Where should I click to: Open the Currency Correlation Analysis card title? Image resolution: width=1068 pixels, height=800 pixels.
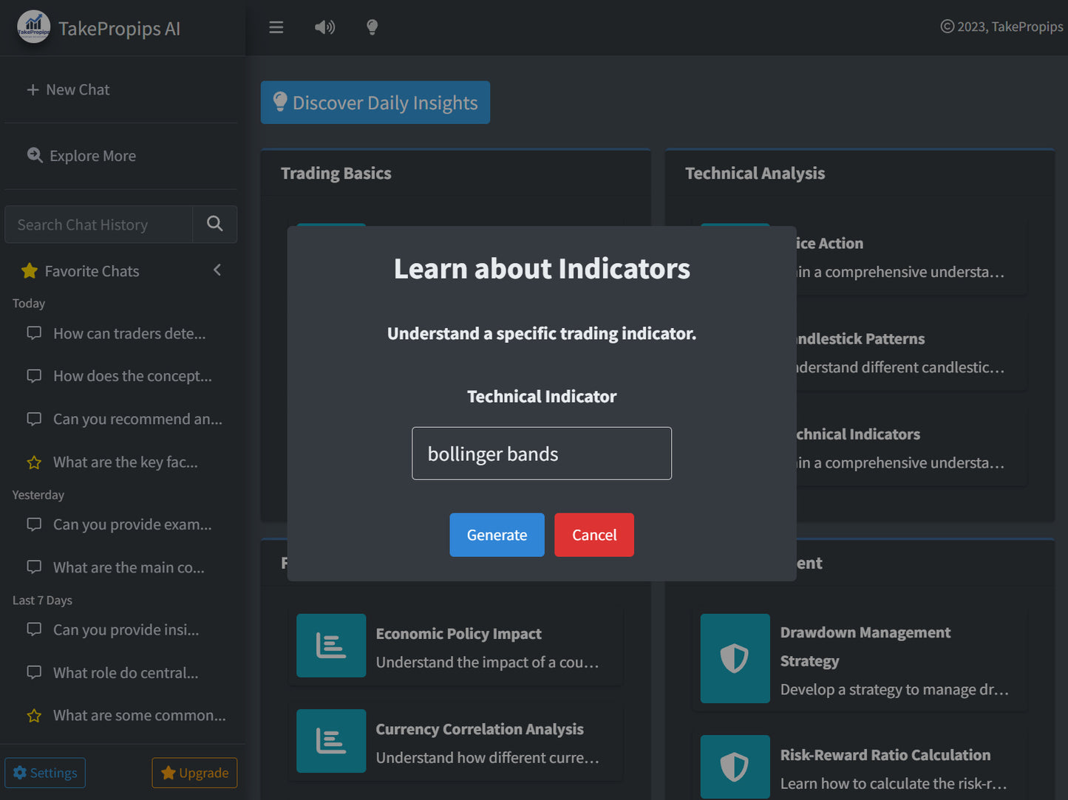pyautogui.click(x=480, y=729)
